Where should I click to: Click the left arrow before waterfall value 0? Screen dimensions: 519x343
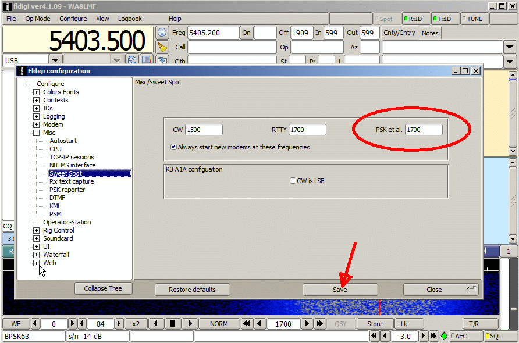tap(35, 324)
